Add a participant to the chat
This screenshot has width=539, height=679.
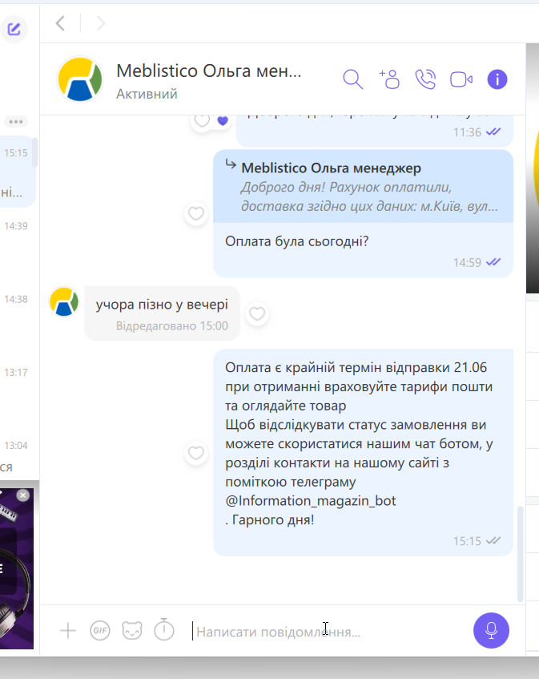(x=389, y=79)
